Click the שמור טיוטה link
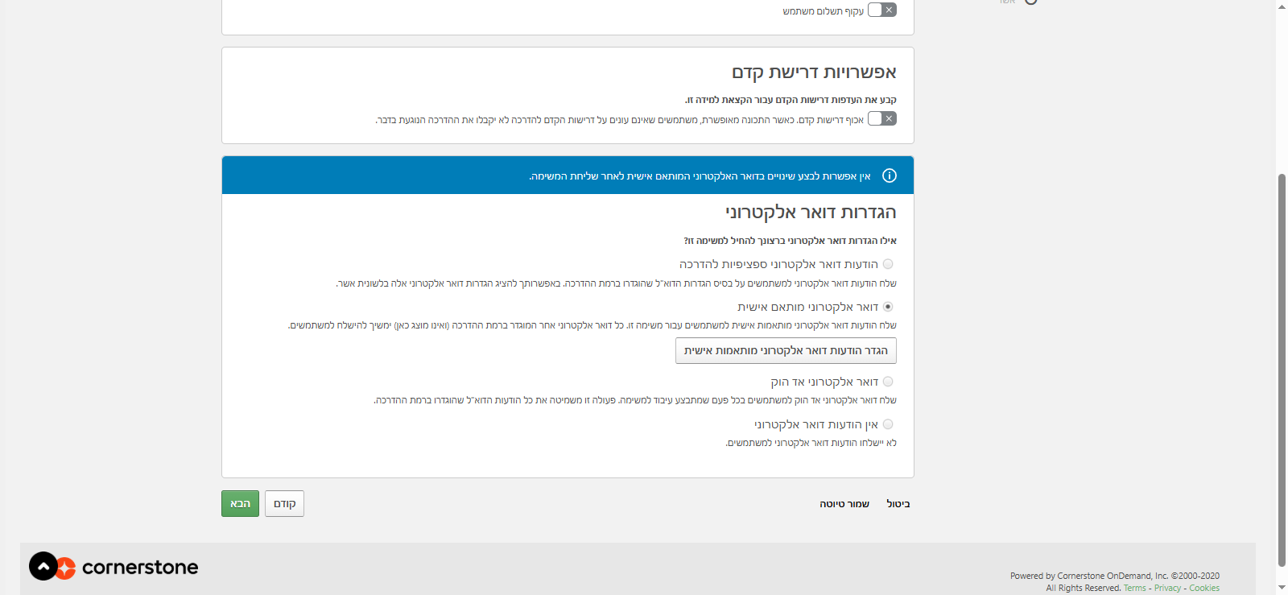This screenshot has height=595, width=1288. point(844,504)
